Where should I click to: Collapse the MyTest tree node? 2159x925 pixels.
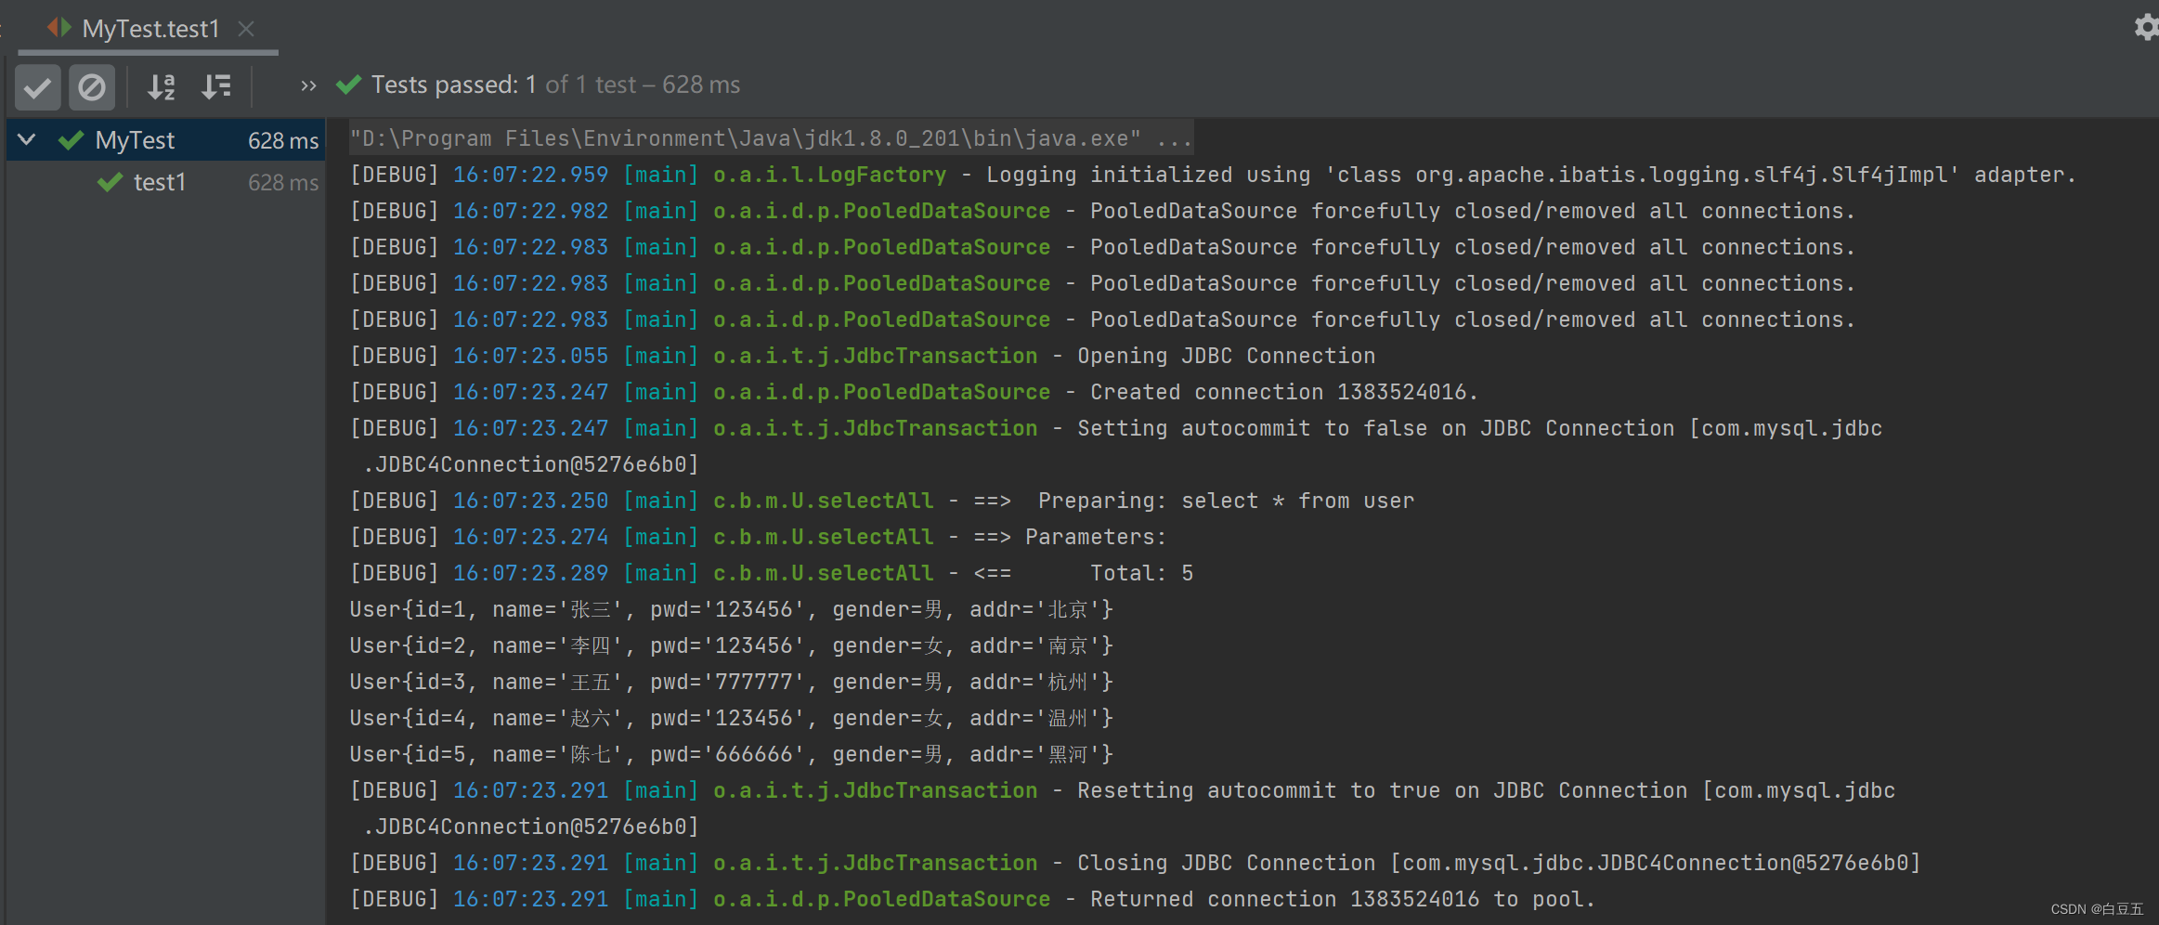pos(27,140)
